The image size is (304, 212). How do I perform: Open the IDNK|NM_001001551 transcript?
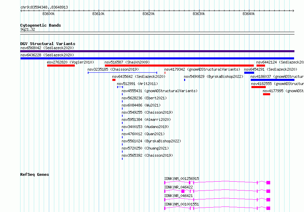pos(217,208)
